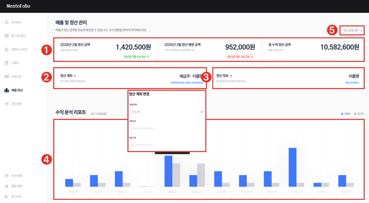
Task: Click the 콘텐츠/시리즈 document icon
Action: [x=7, y=49]
